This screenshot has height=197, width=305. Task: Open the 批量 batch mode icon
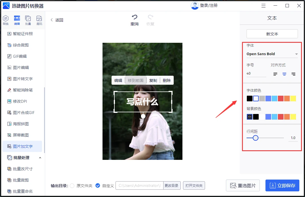[28, 20]
